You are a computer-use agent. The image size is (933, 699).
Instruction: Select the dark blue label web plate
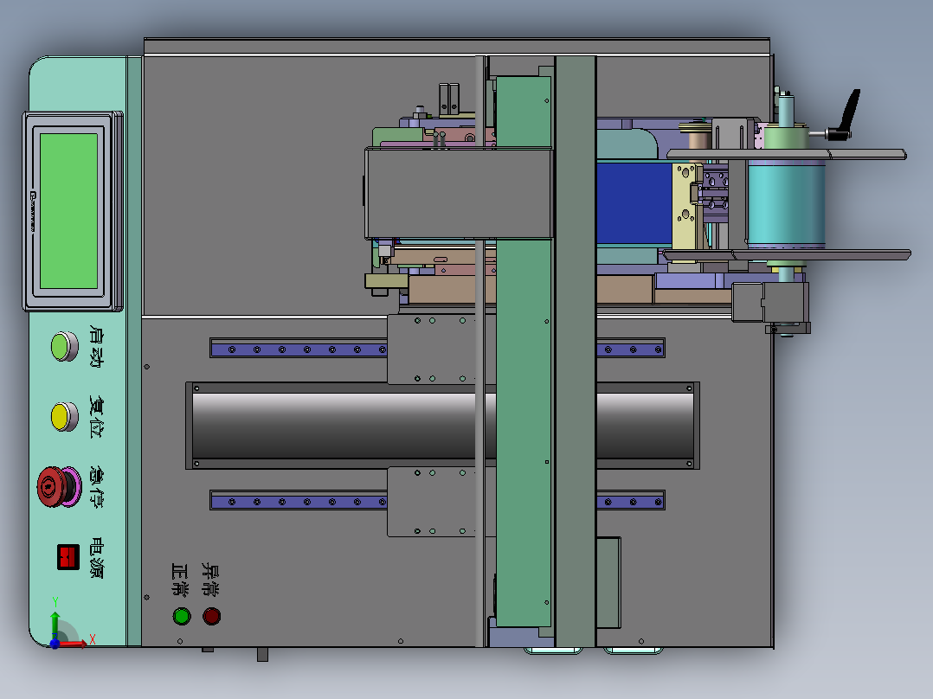(634, 202)
